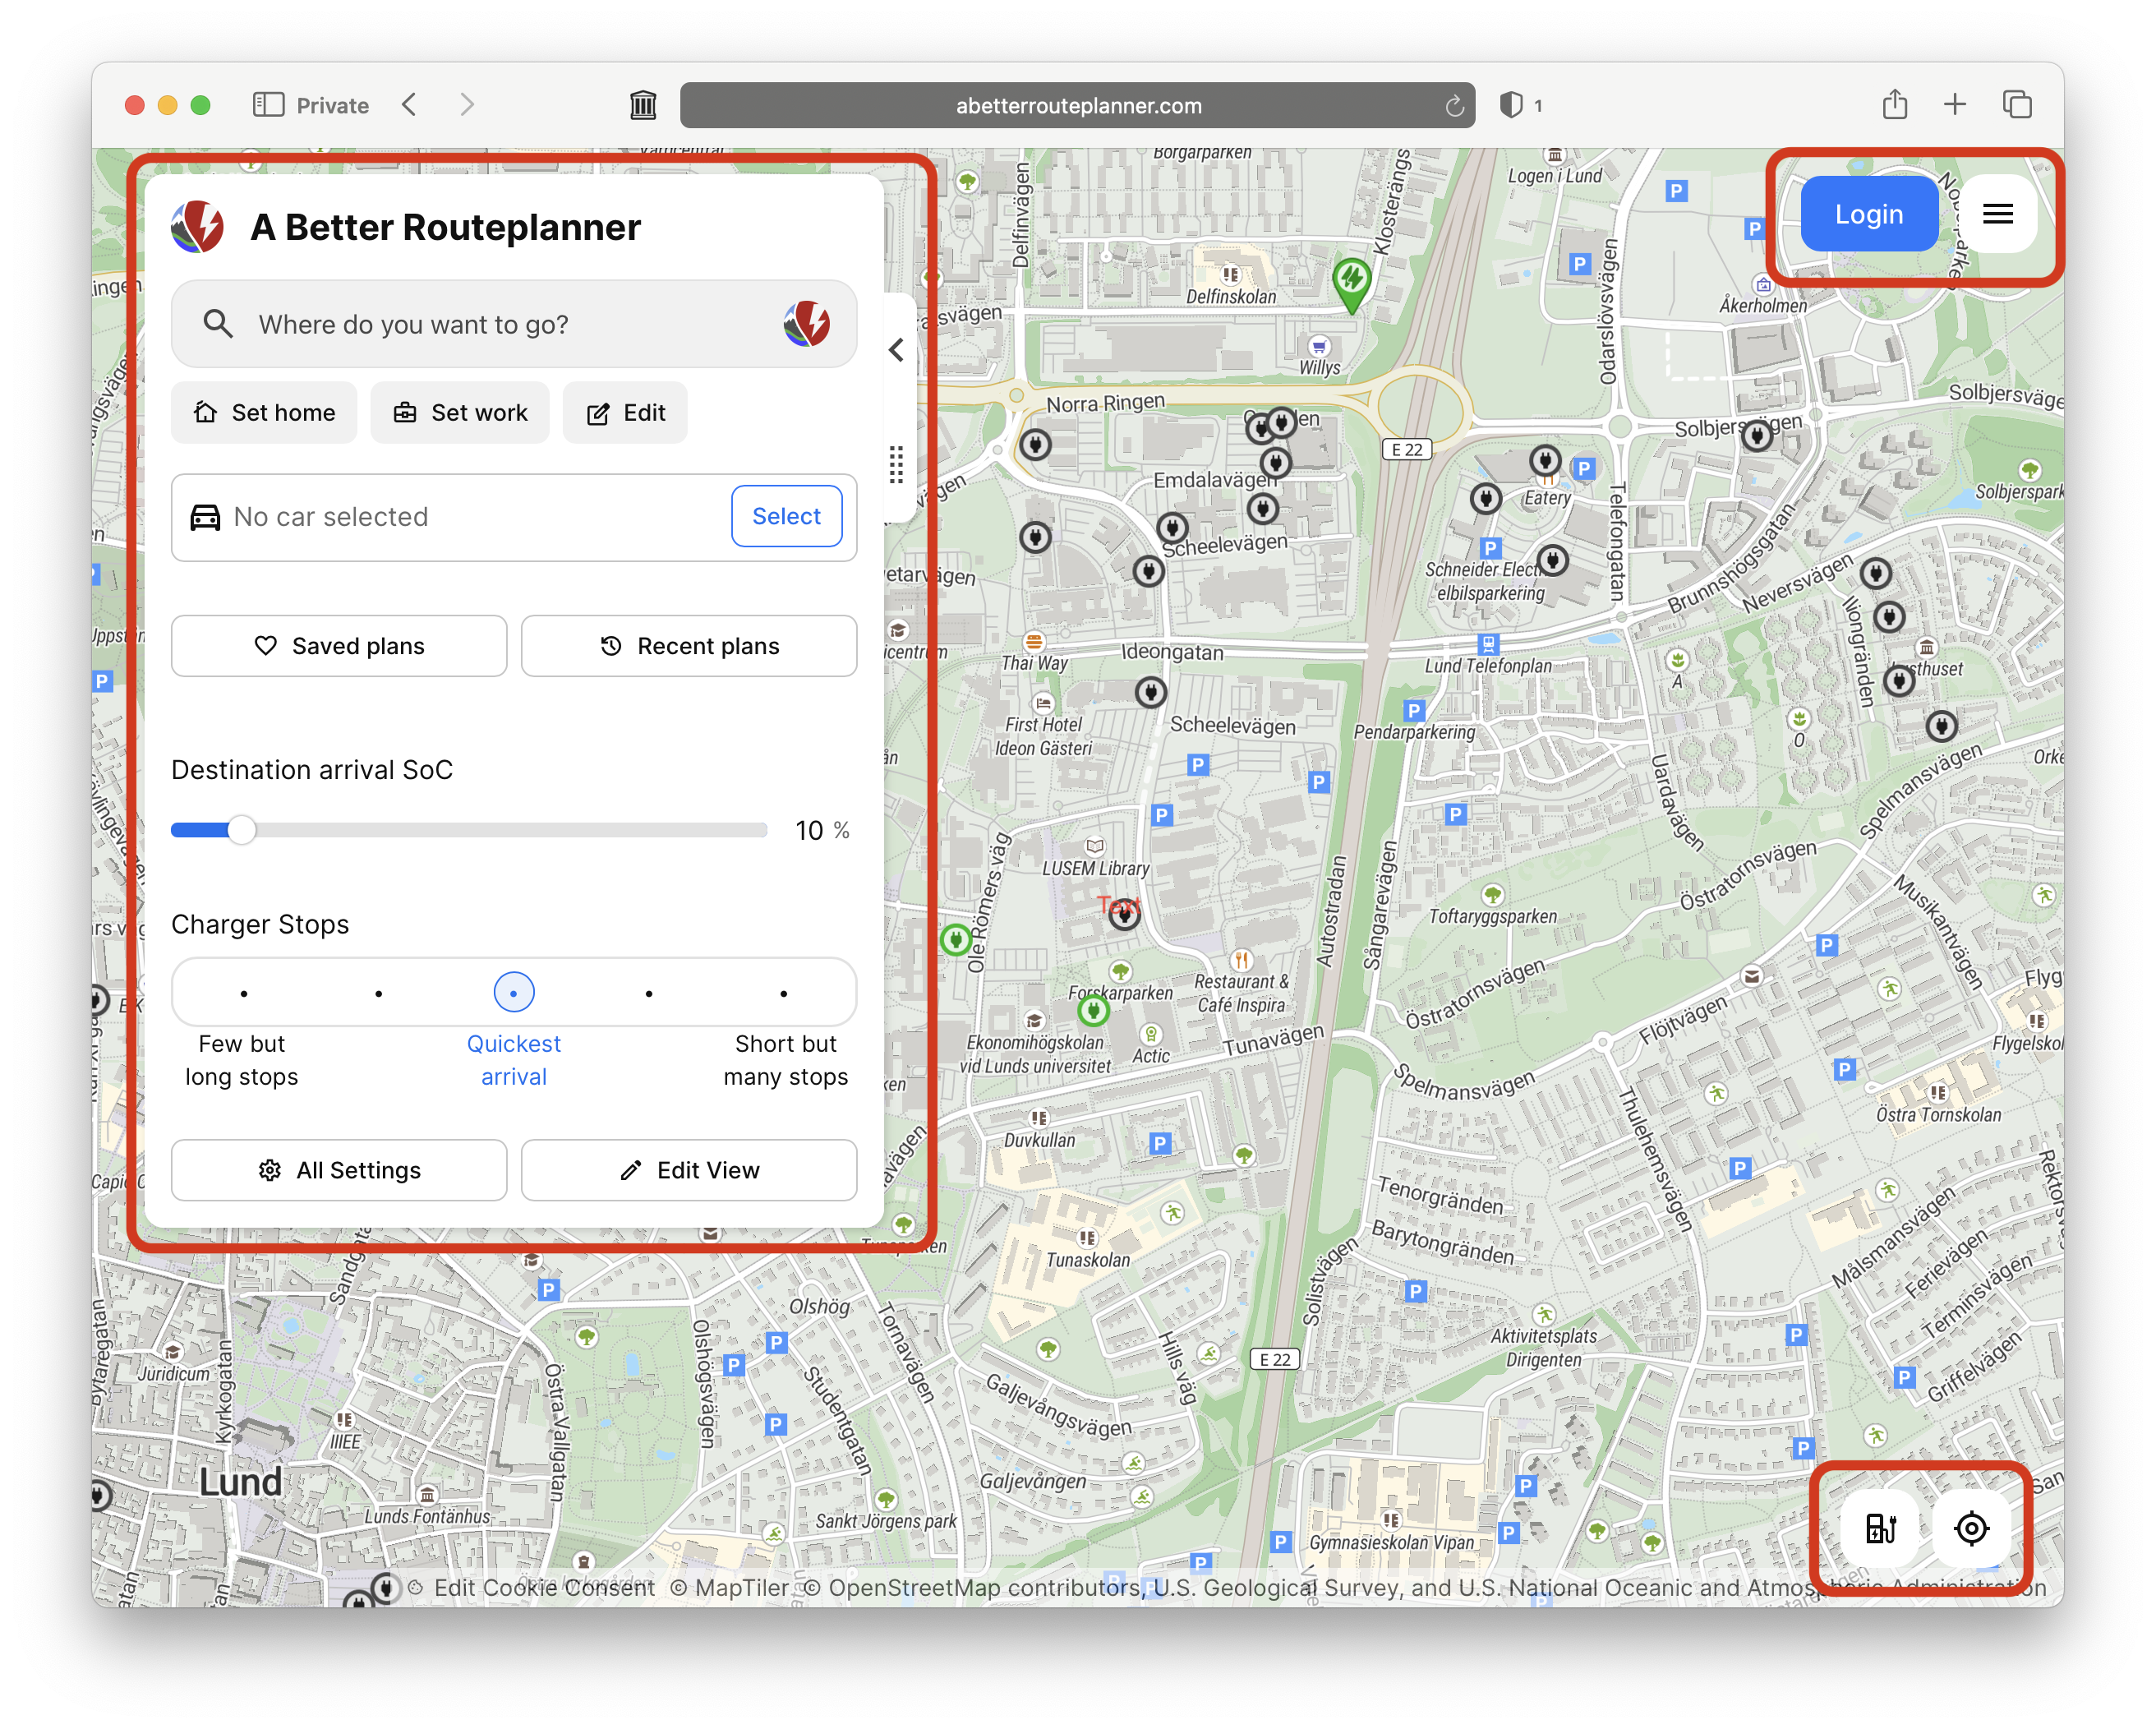
Task: Select a car via Select button
Action: tap(786, 516)
